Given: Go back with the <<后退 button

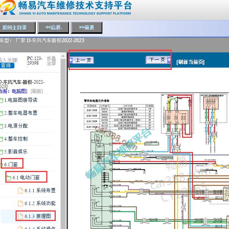Looking at the screenshot, I should (x=53, y=27).
